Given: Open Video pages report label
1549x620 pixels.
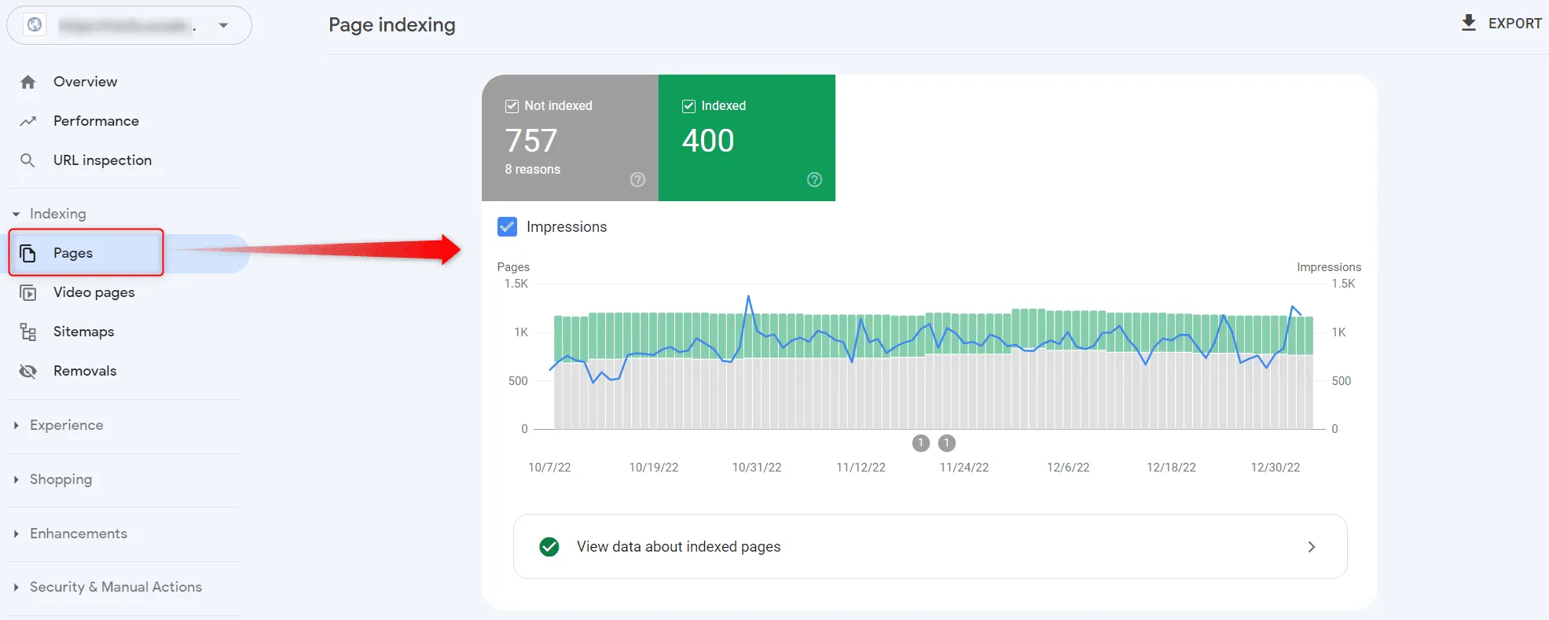Looking at the screenshot, I should coord(94,292).
